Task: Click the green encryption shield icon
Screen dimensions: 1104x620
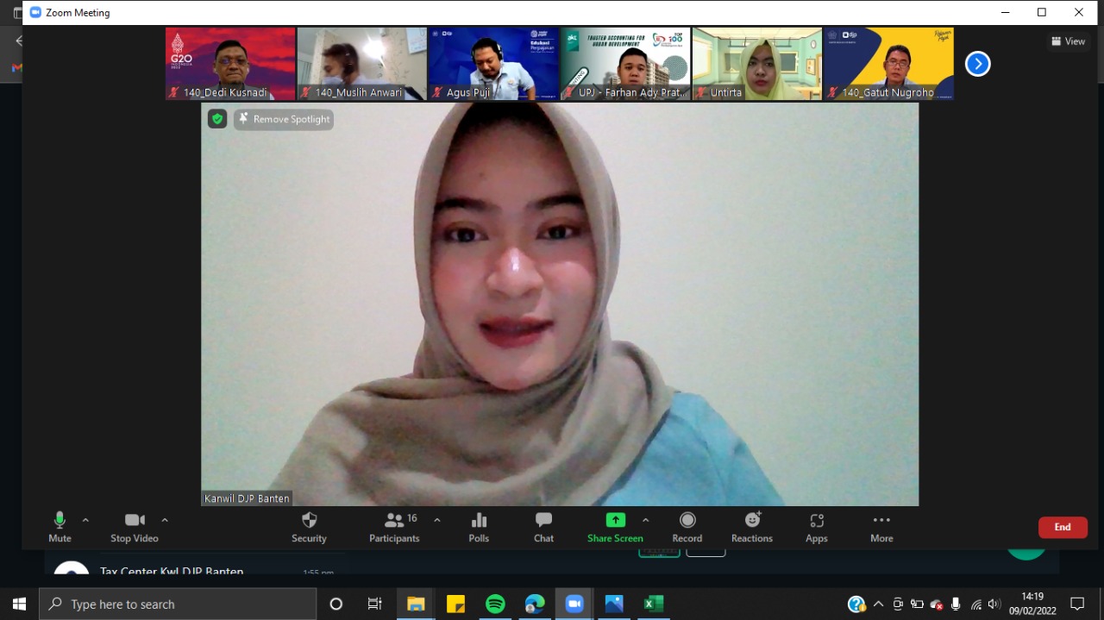Action: tap(217, 119)
